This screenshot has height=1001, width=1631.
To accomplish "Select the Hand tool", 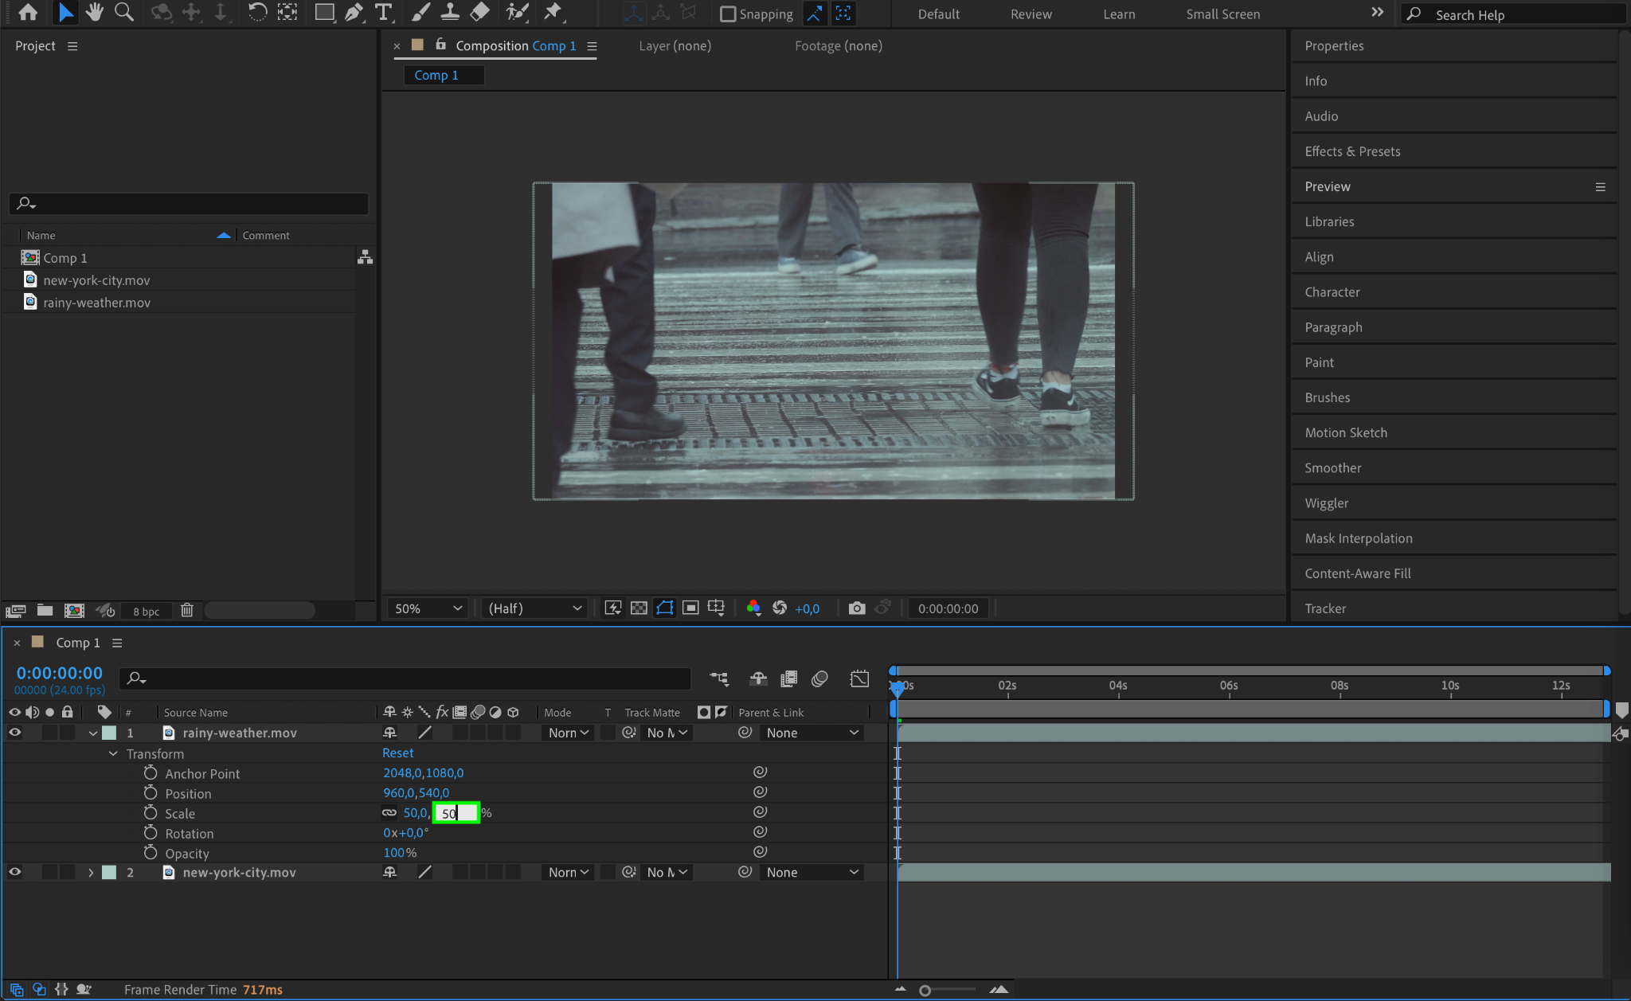I will coord(95,12).
